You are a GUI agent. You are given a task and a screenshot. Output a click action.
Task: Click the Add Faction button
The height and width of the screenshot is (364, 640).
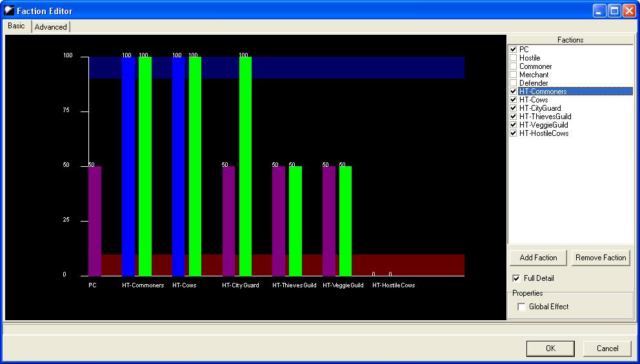pyautogui.click(x=538, y=258)
